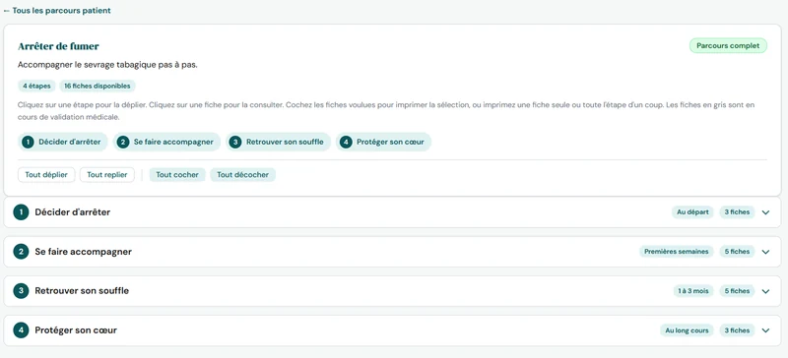The width and height of the screenshot is (788, 358).
Task: Click 3 fiches tag in Protéger son cœur row
Action: coord(737,330)
